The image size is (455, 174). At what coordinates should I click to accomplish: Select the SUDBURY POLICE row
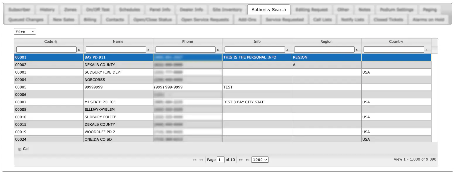click(x=223, y=117)
